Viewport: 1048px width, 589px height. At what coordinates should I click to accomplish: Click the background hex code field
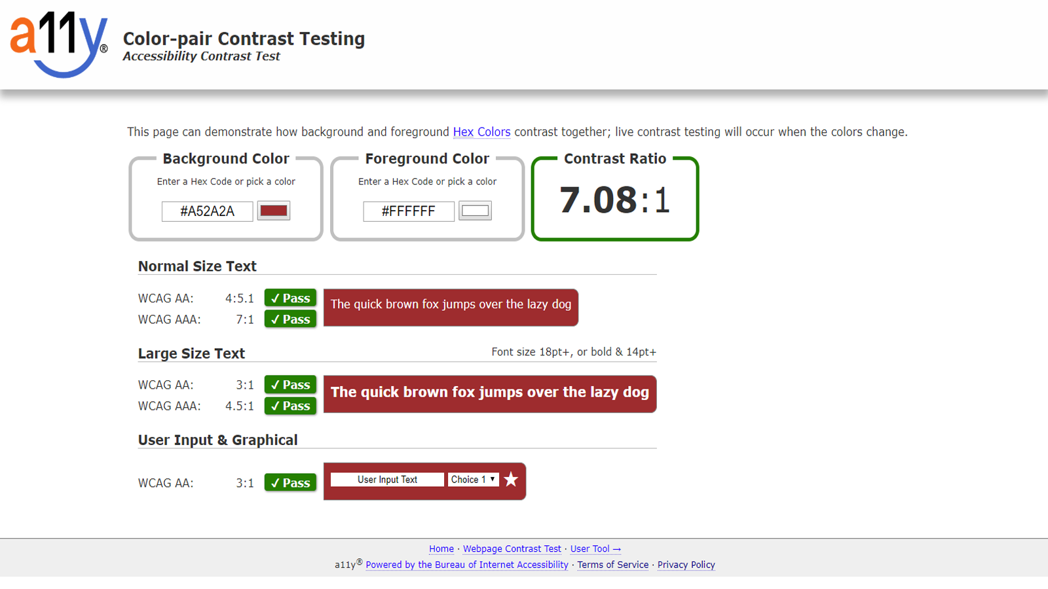click(207, 211)
